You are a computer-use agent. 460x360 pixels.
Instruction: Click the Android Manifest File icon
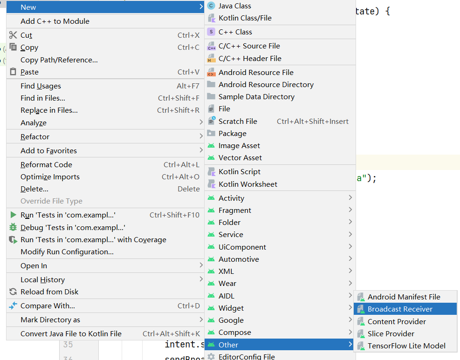click(361, 297)
